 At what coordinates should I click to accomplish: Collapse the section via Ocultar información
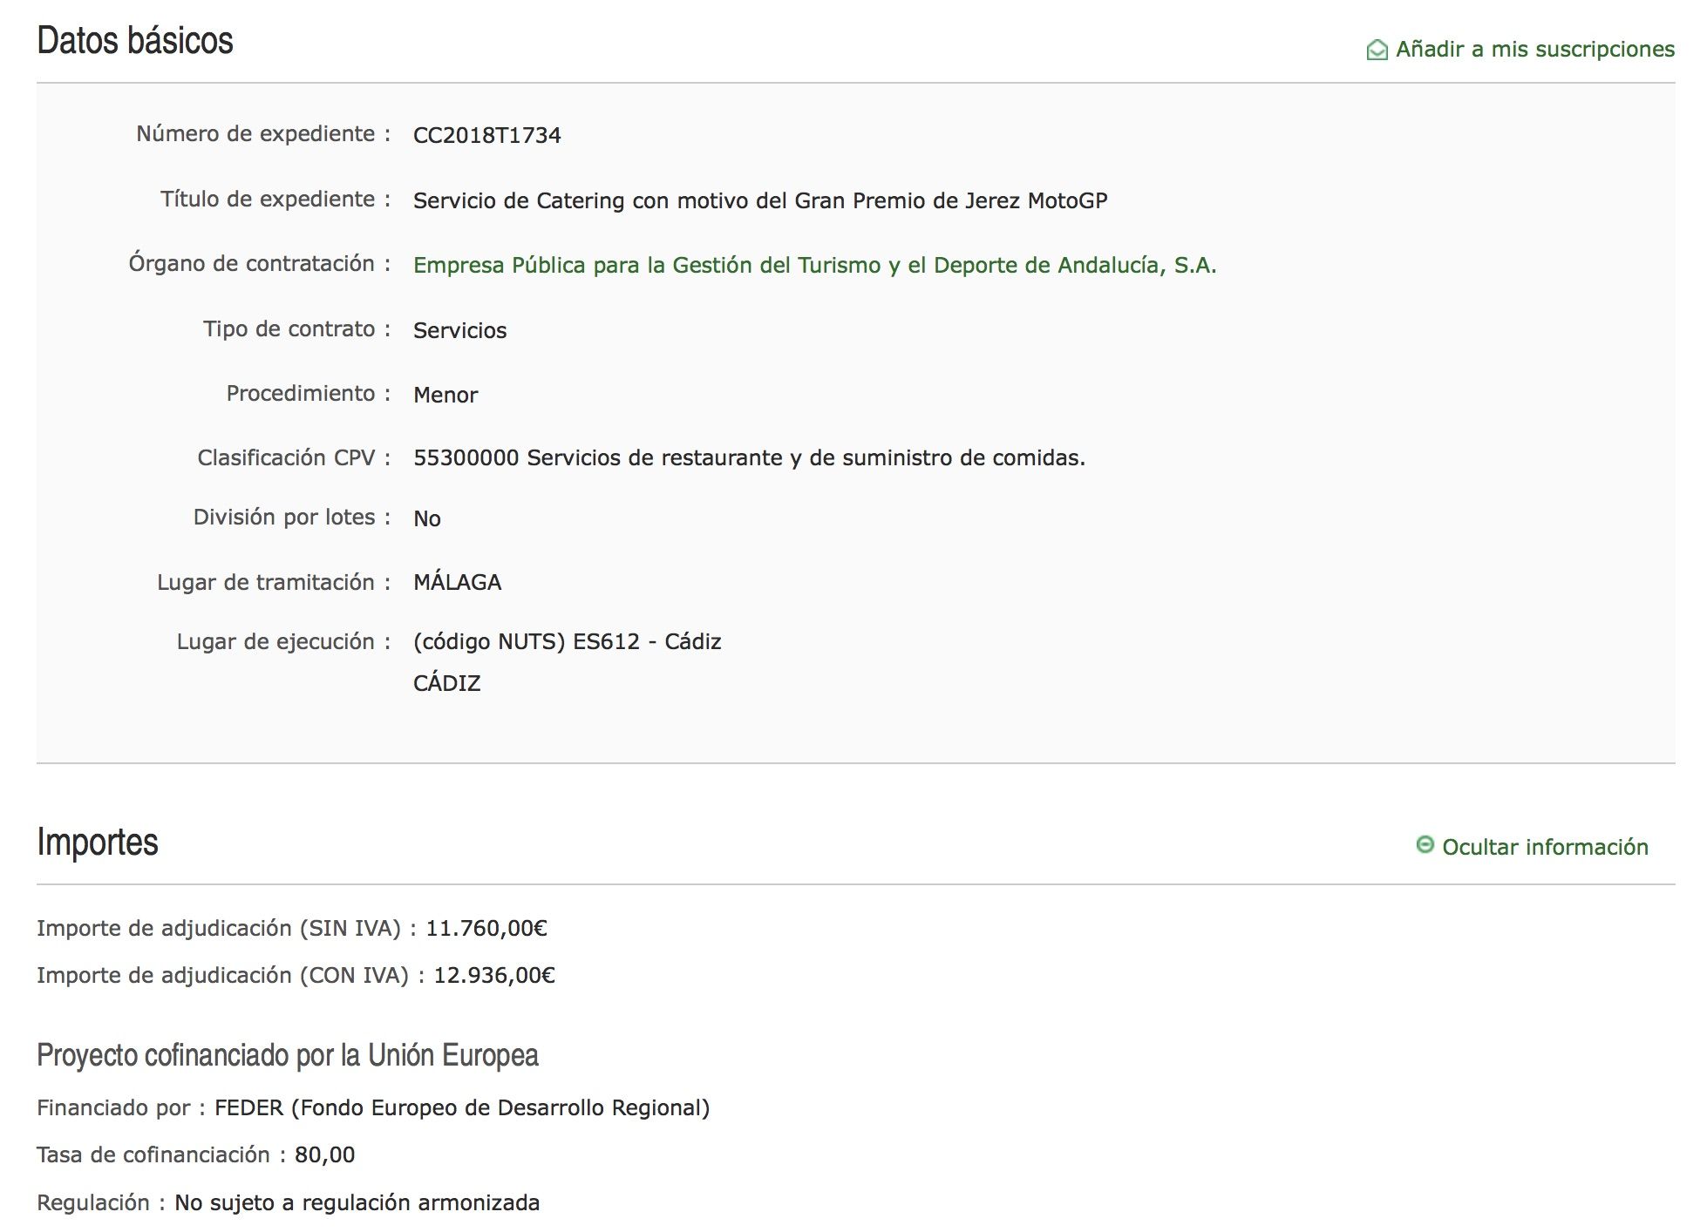point(1544,847)
